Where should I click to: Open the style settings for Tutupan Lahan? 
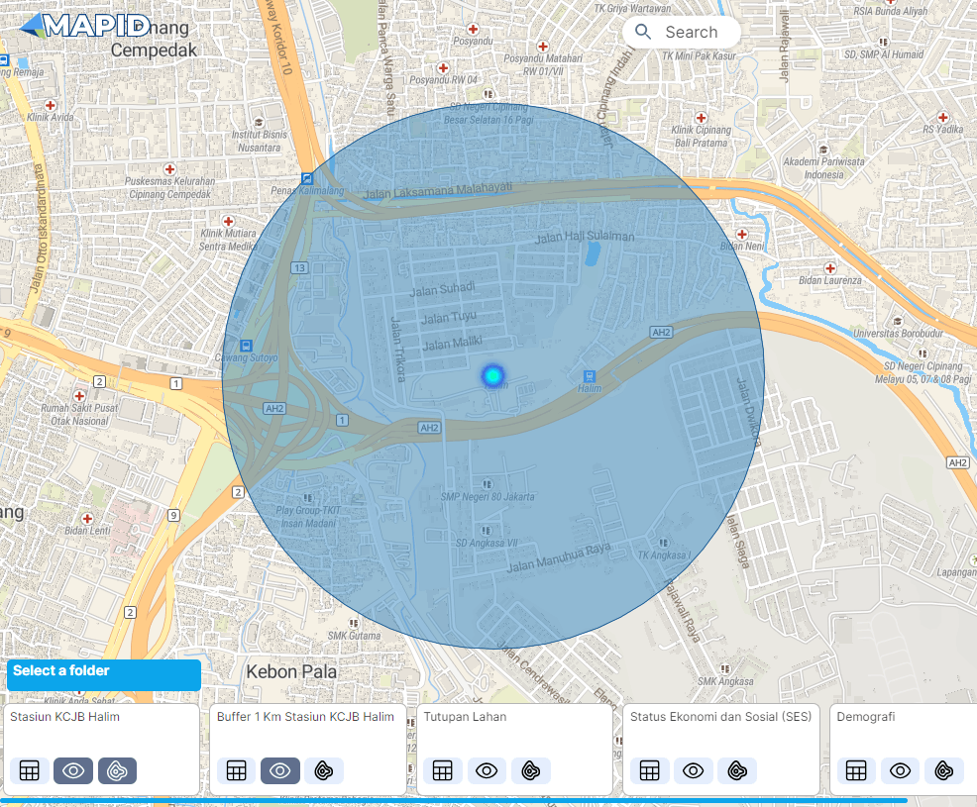coord(531,770)
